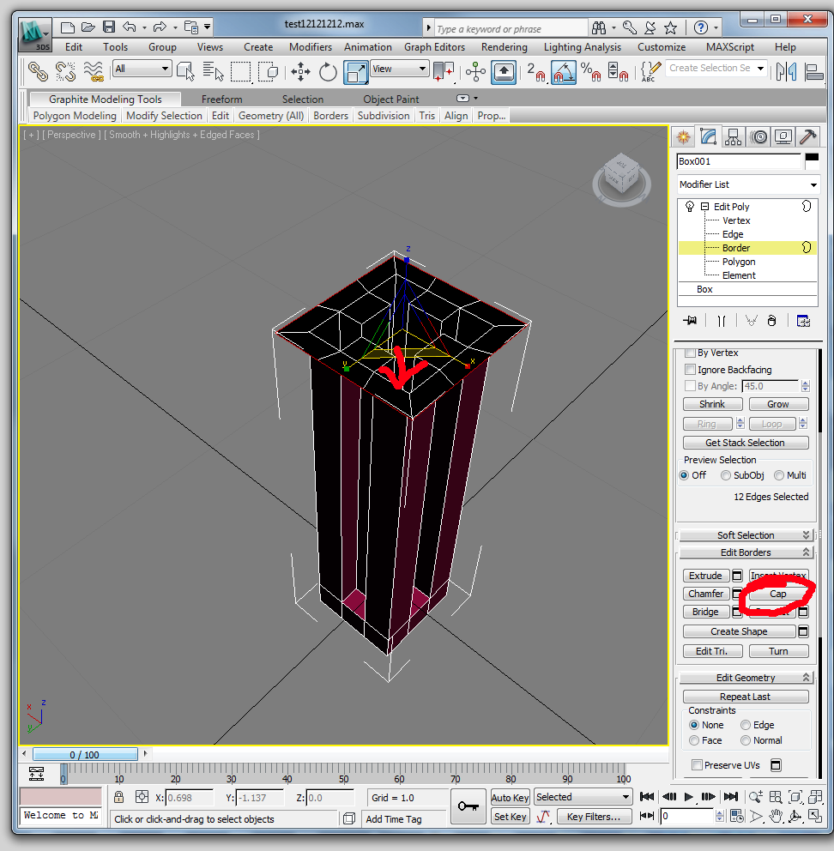
Task: Open the Hierarchy command panel tab
Action: tap(733, 136)
